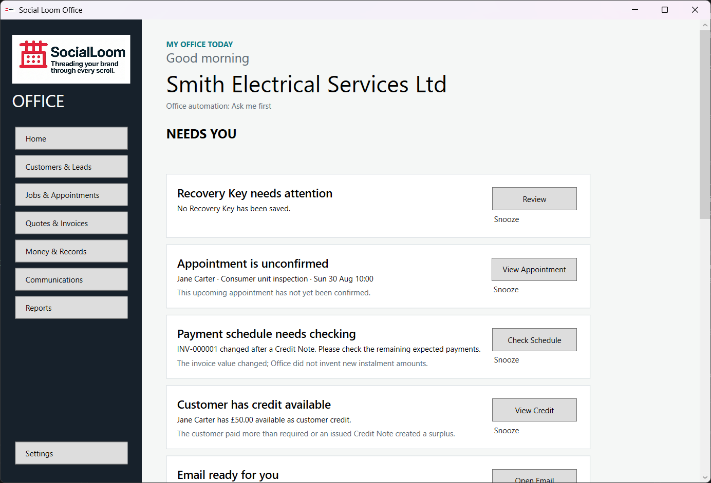Open the Reports section
Screen dimensions: 711x483
click(71, 308)
